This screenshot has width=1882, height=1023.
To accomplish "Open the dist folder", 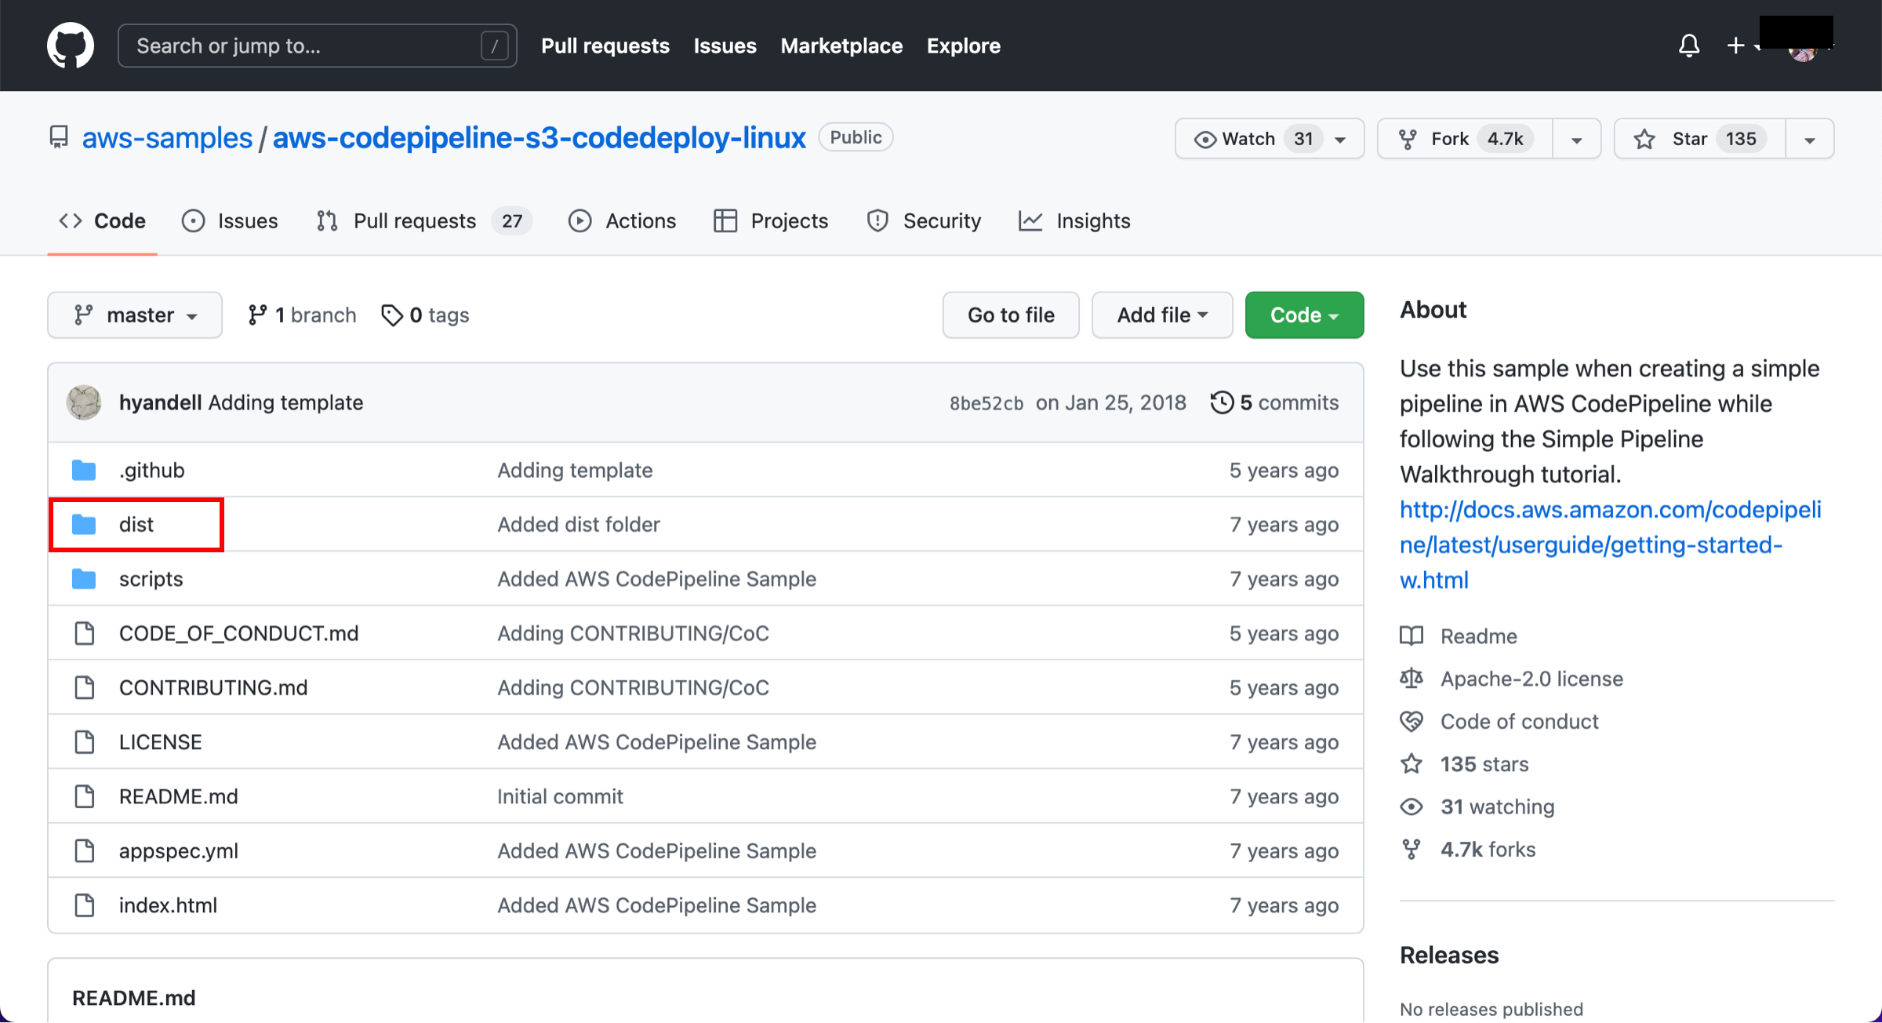I will [136, 524].
